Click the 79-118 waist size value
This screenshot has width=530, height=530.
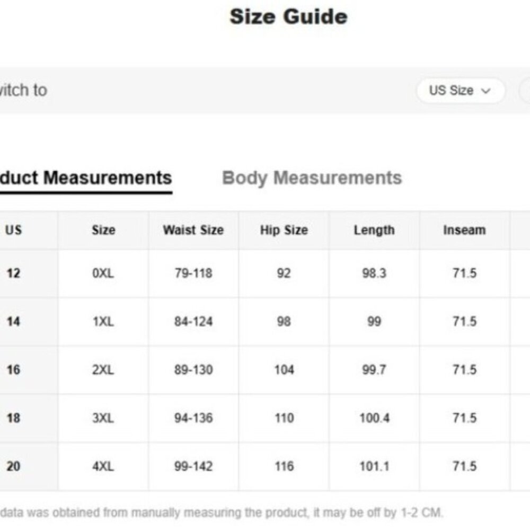coord(193,273)
